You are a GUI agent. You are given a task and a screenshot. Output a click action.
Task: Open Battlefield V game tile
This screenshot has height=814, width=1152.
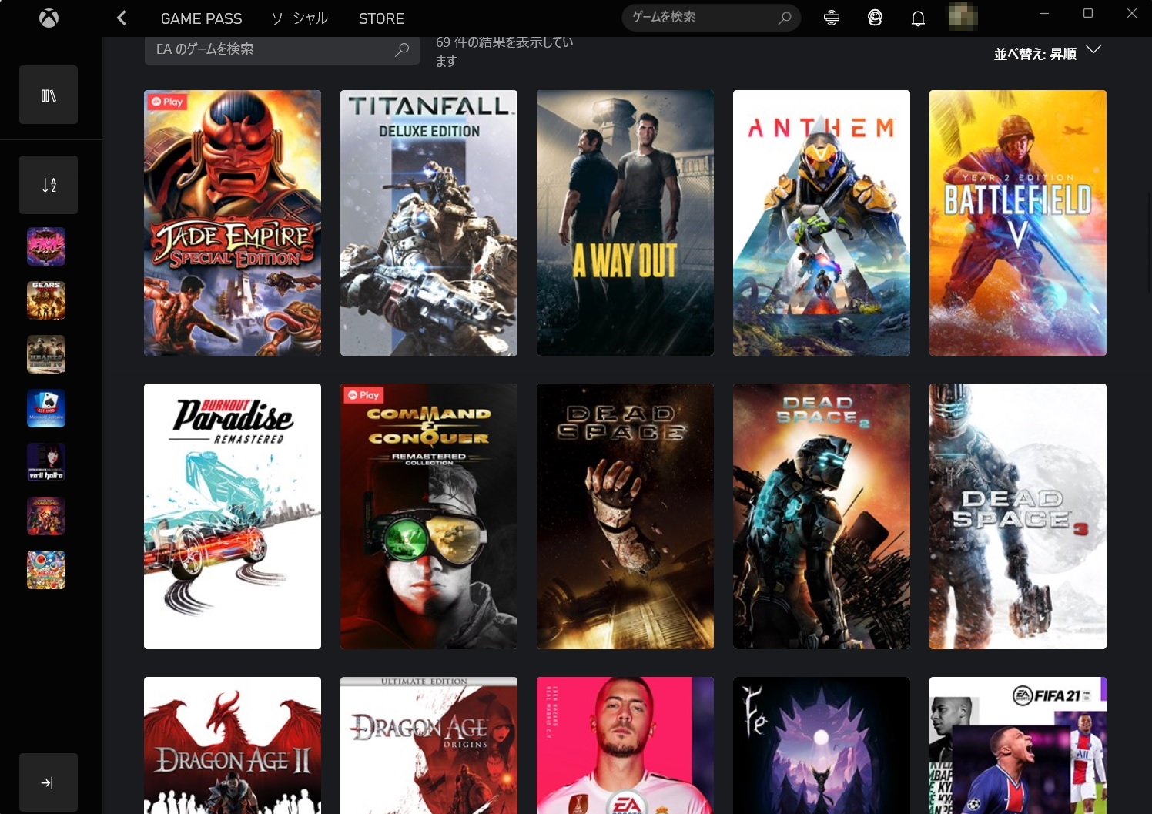click(x=1018, y=223)
